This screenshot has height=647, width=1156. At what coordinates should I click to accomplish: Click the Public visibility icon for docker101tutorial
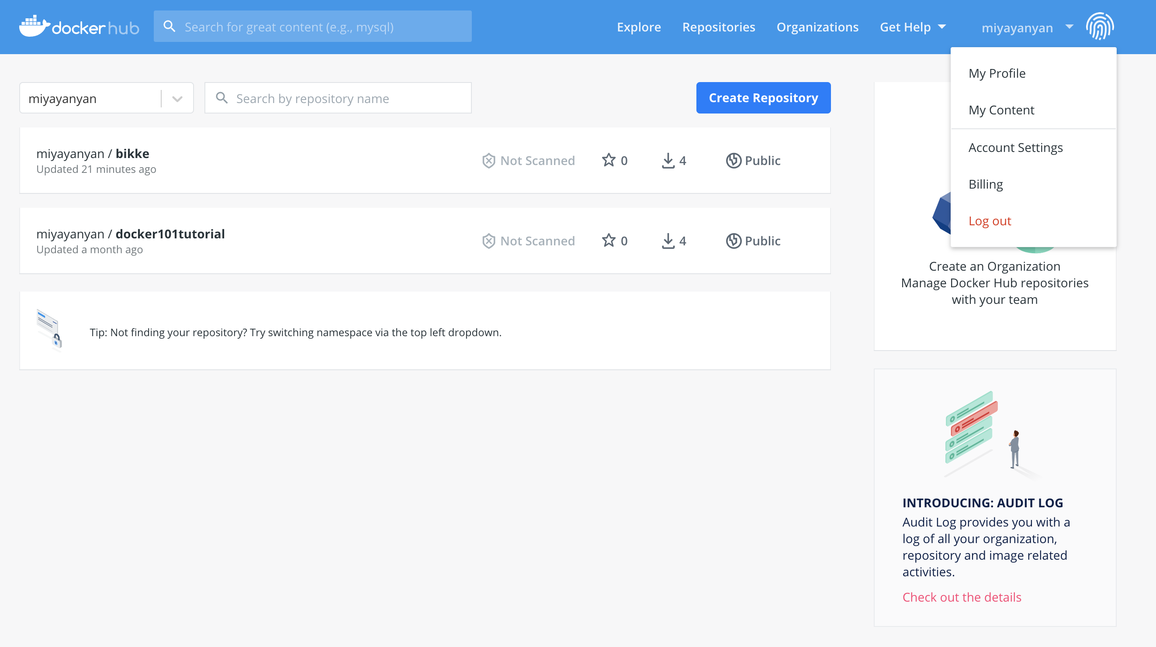(733, 241)
